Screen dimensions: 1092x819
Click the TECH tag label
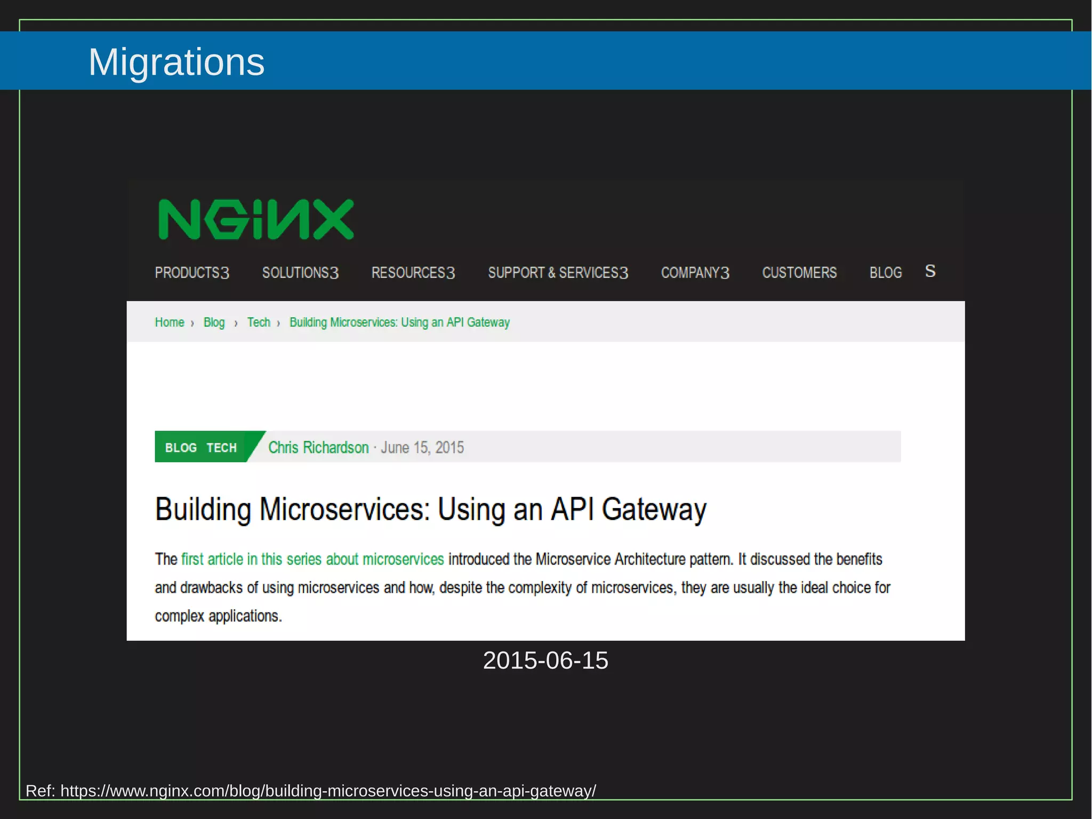point(222,448)
